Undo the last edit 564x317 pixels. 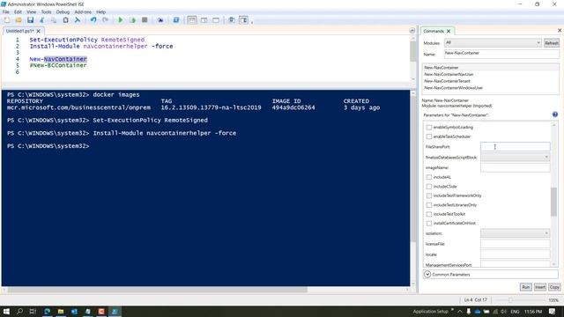93,20
